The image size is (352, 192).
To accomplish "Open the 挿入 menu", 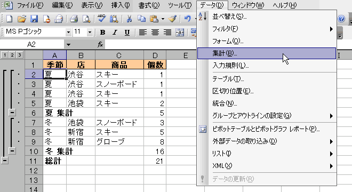I will point(121,5).
